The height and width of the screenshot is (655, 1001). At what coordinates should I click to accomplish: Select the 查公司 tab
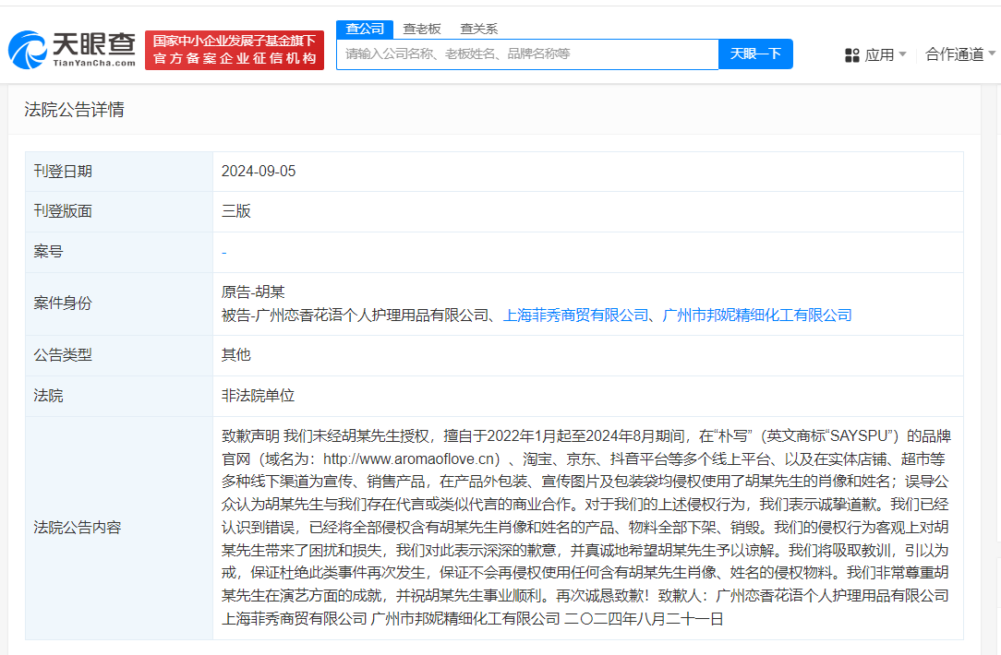tap(364, 29)
